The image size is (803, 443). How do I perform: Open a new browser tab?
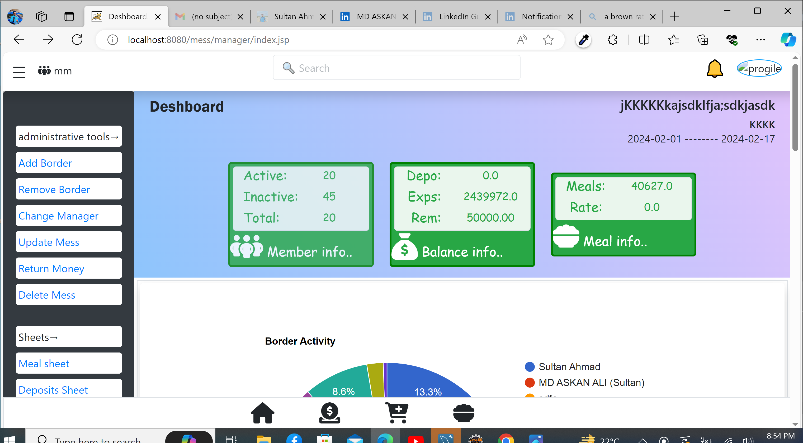[674, 16]
